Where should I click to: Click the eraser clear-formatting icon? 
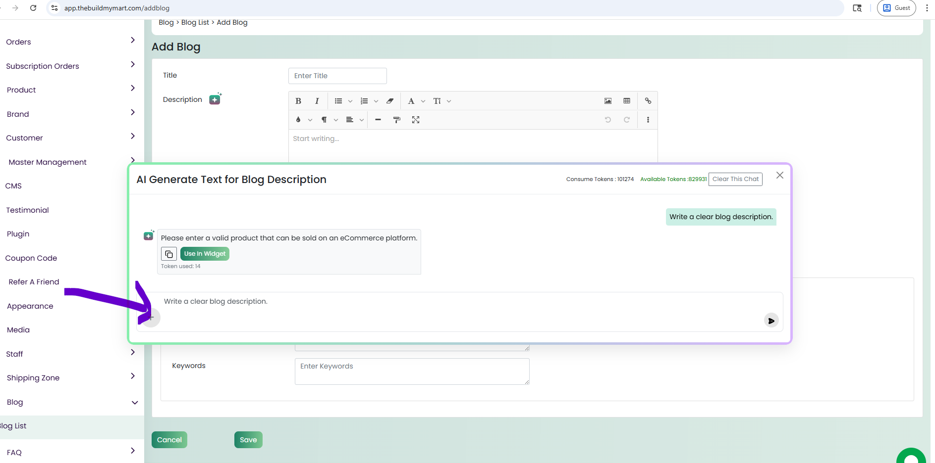pyautogui.click(x=390, y=101)
